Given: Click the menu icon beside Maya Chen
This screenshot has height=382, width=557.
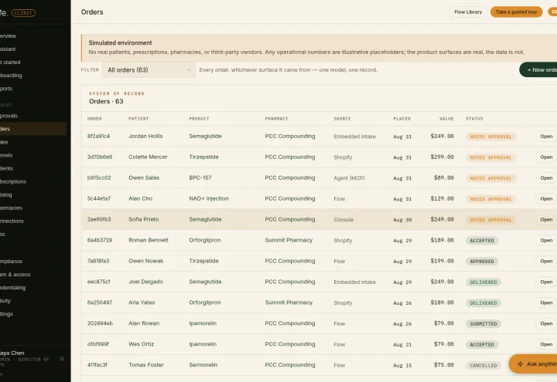Looking at the screenshot, I should pyautogui.click(x=62, y=359).
